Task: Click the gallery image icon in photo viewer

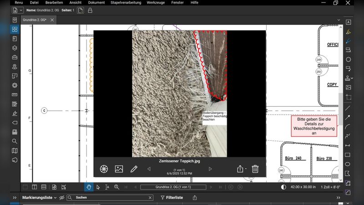Action: point(119,169)
